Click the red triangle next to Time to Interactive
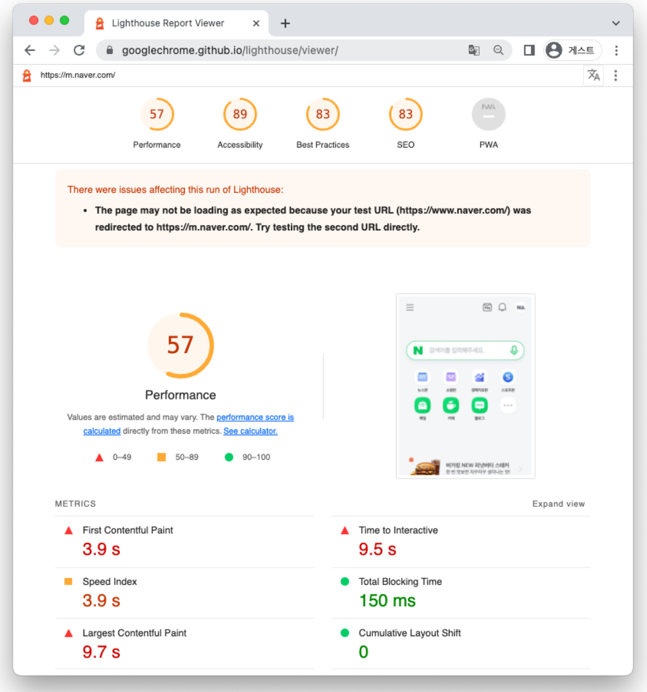 coord(345,530)
